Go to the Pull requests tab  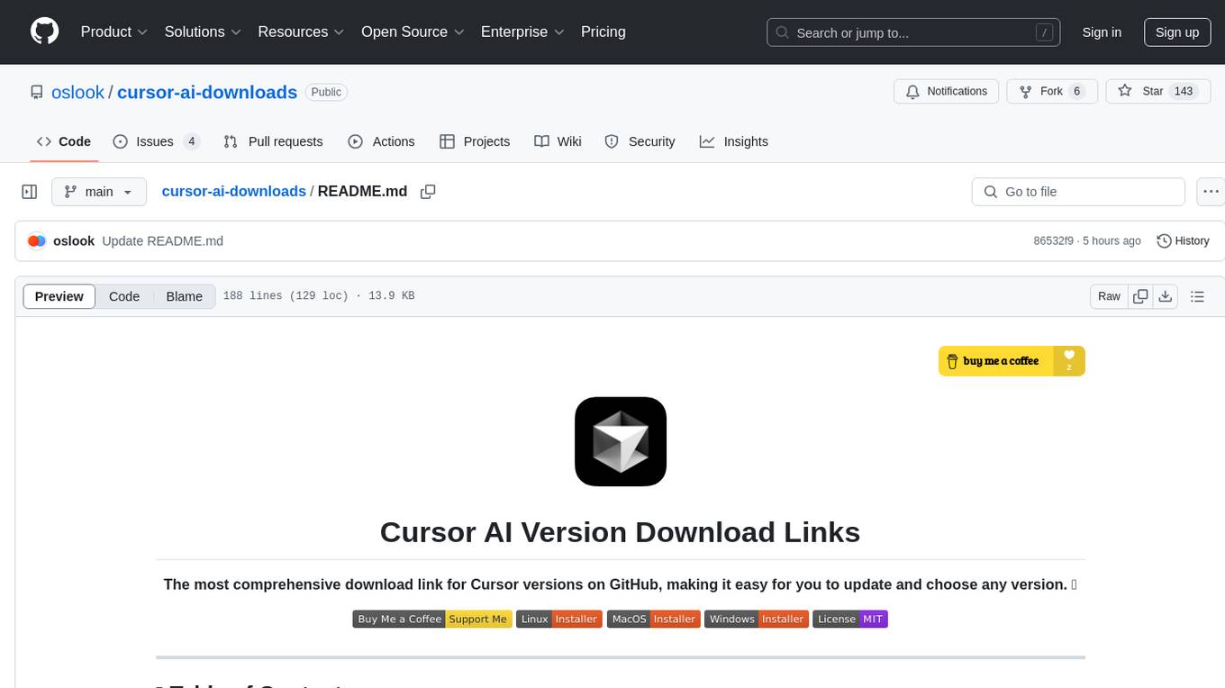coord(273,141)
